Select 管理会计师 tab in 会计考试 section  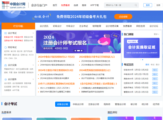pyautogui.click(x=120, y=104)
